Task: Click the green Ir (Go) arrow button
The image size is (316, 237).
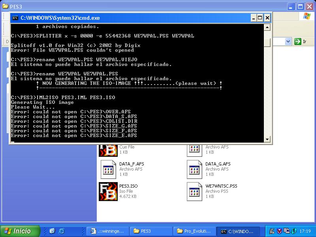Action: click(297, 41)
